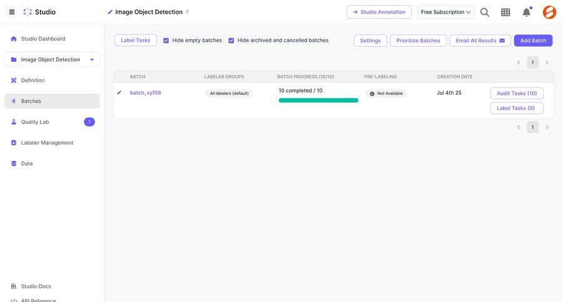This screenshot has height=302, width=563.
Task: Click the Jul 4th 25 date cell
Action: click(x=449, y=93)
